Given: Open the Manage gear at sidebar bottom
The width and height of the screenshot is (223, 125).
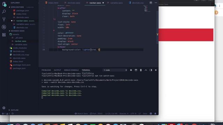Looking at the screenshot, I should coord(4,108).
